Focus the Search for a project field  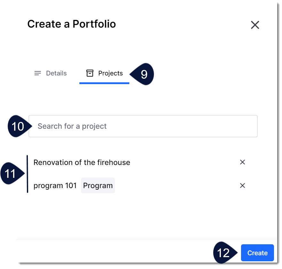pyautogui.click(x=143, y=126)
